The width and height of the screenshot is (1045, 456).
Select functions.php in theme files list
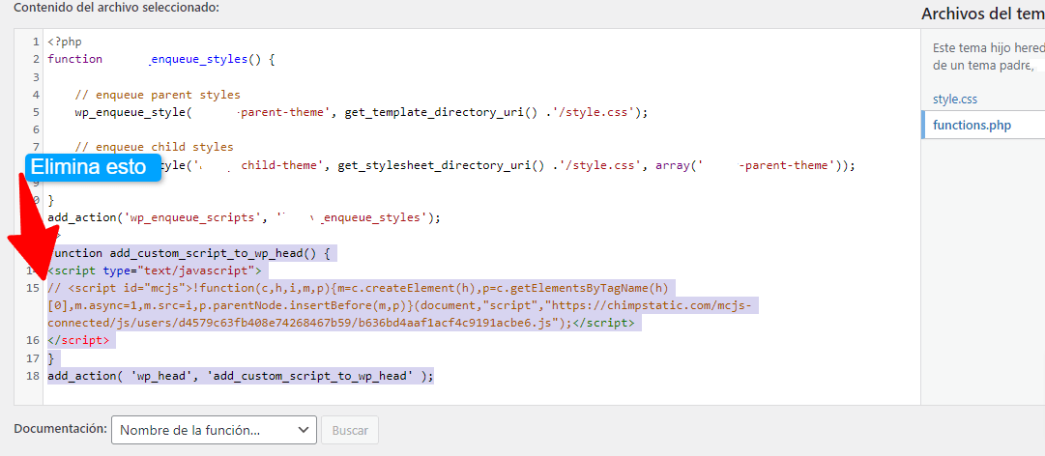coord(971,126)
